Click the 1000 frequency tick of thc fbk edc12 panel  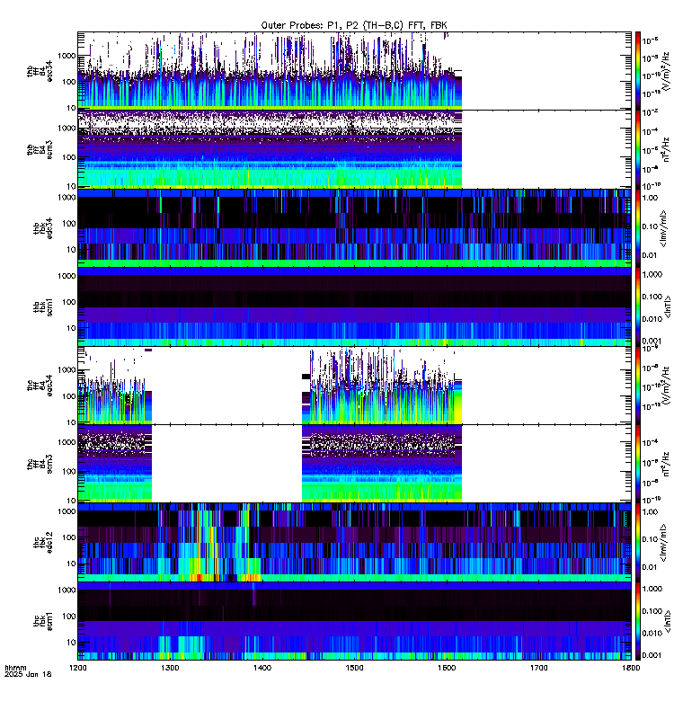[67, 511]
